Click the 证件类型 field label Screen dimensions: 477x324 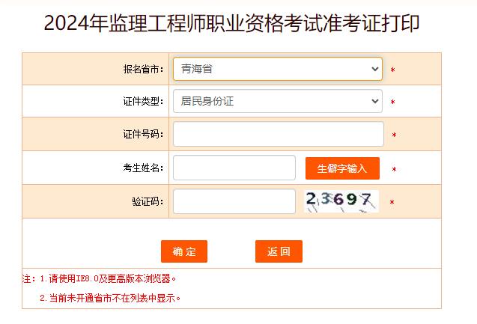(143, 102)
